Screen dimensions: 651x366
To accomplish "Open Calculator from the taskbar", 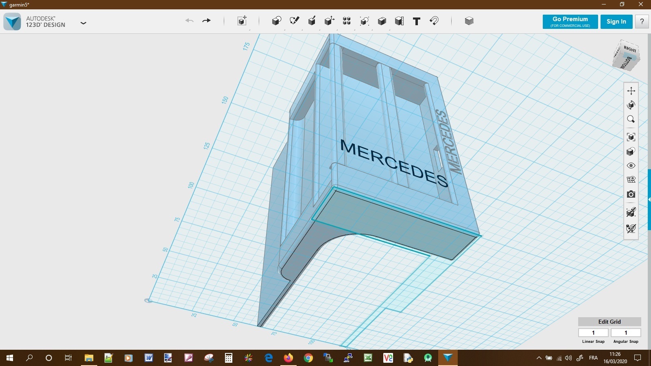I will (229, 358).
